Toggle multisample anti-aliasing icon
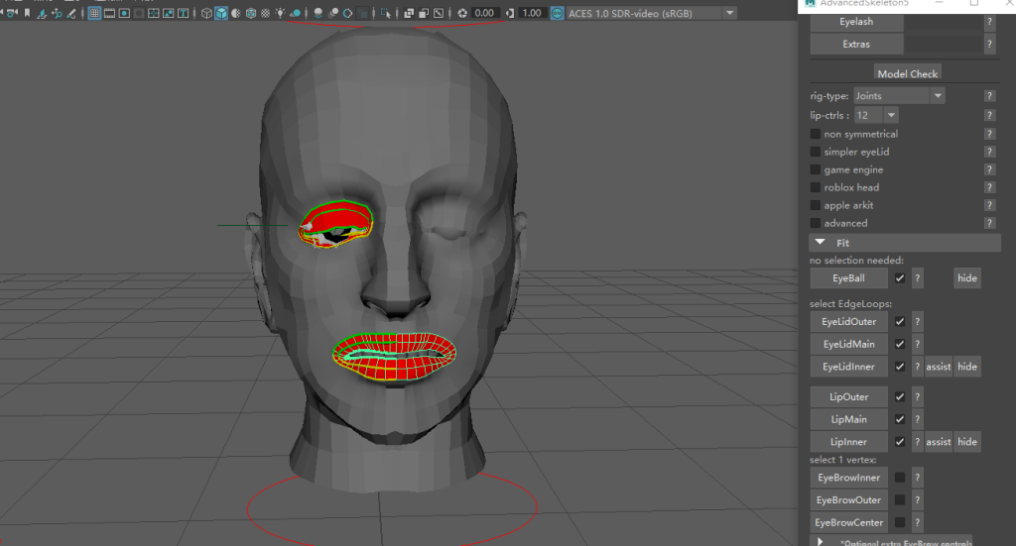 click(x=348, y=13)
